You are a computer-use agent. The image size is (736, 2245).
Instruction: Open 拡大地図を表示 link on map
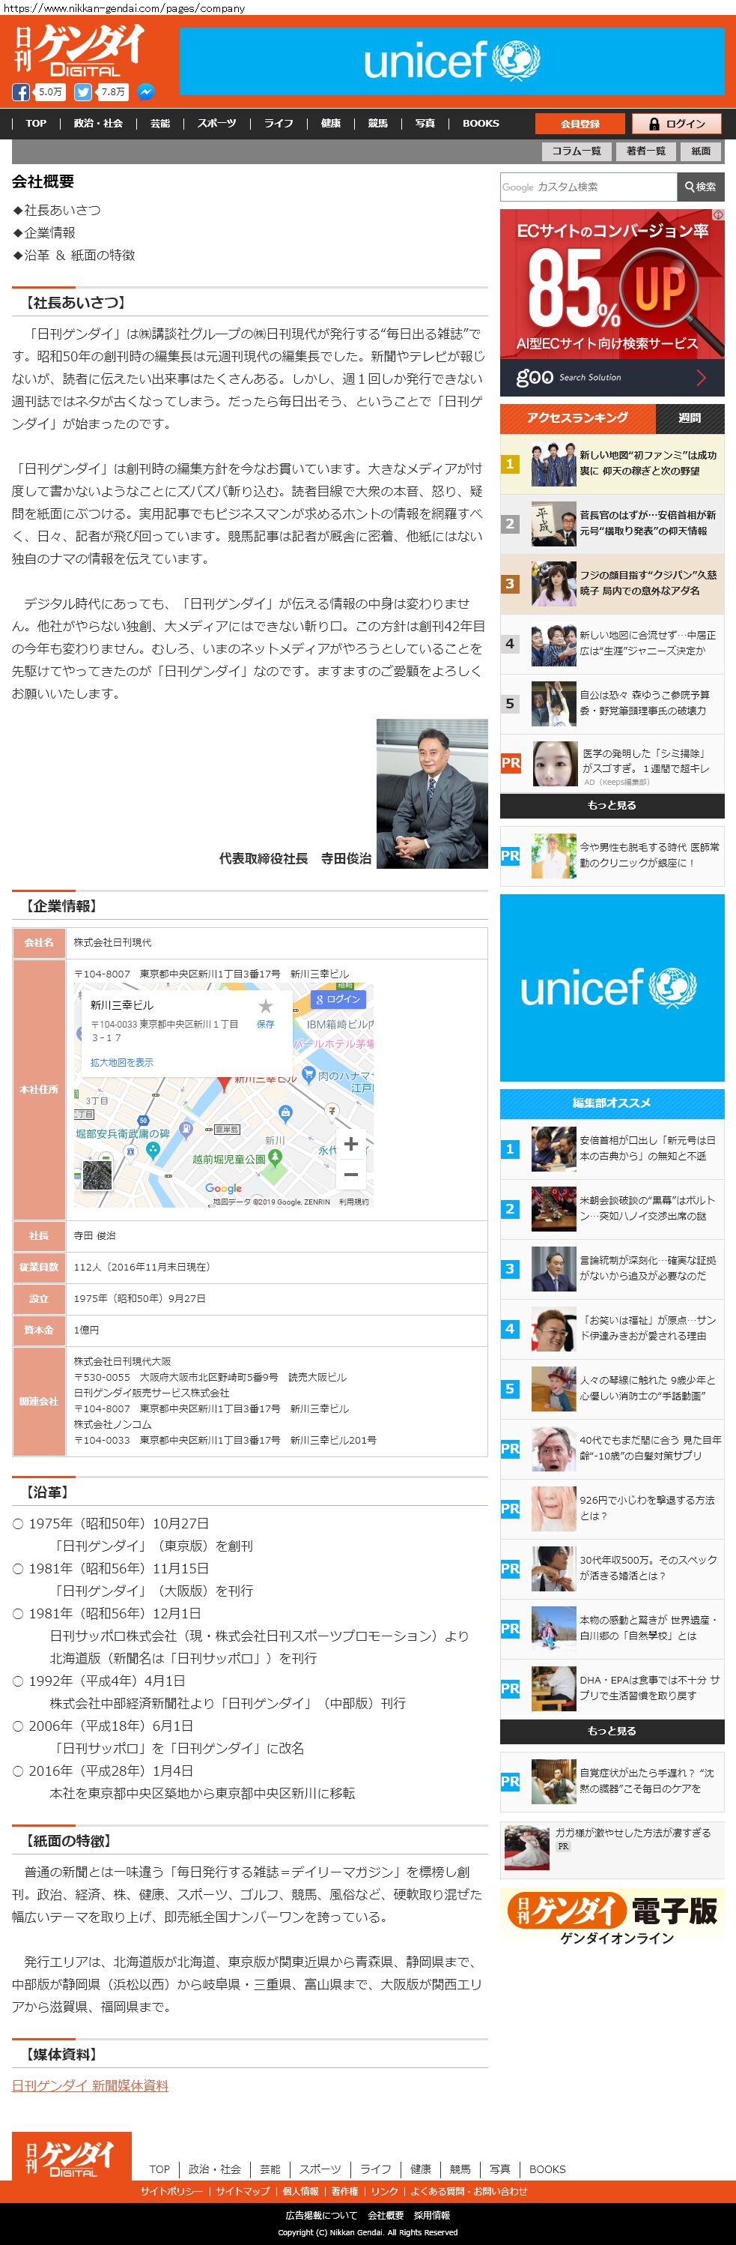(x=122, y=1061)
